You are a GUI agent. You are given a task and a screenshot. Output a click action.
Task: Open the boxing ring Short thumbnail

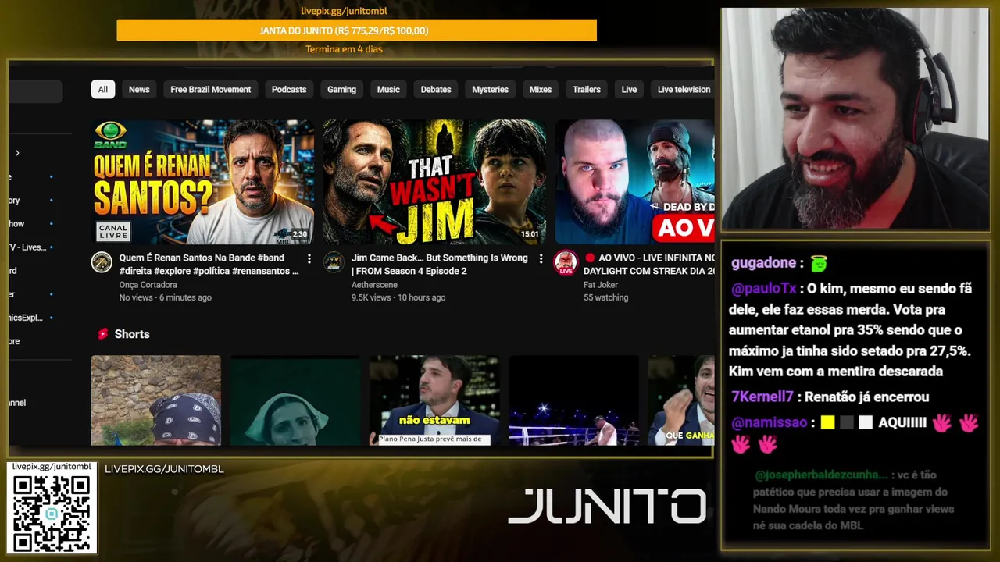[574, 400]
